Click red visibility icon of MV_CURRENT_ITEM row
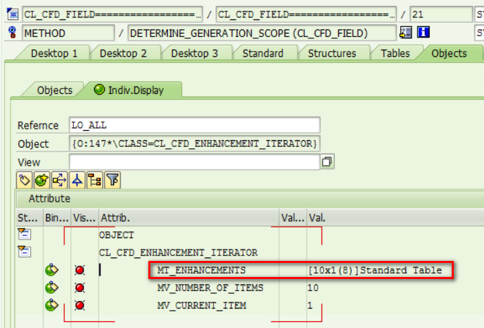 point(80,305)
